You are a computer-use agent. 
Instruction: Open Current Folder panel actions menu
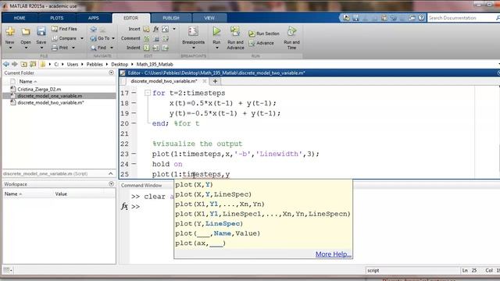point(111,73)
